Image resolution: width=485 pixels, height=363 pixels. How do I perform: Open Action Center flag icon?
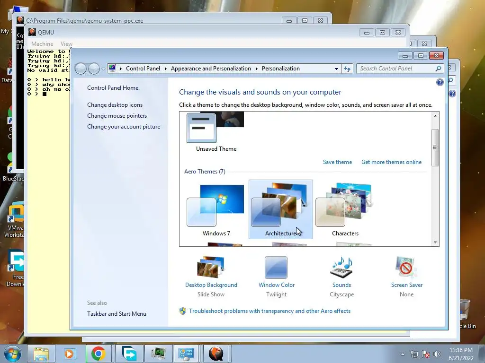coord(426,354)
